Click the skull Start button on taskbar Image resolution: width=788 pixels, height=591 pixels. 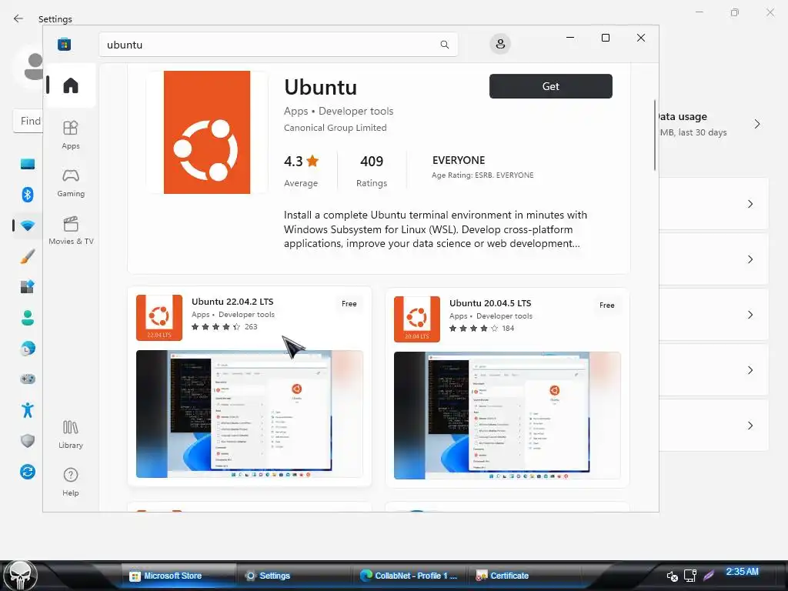click(21, 576)
